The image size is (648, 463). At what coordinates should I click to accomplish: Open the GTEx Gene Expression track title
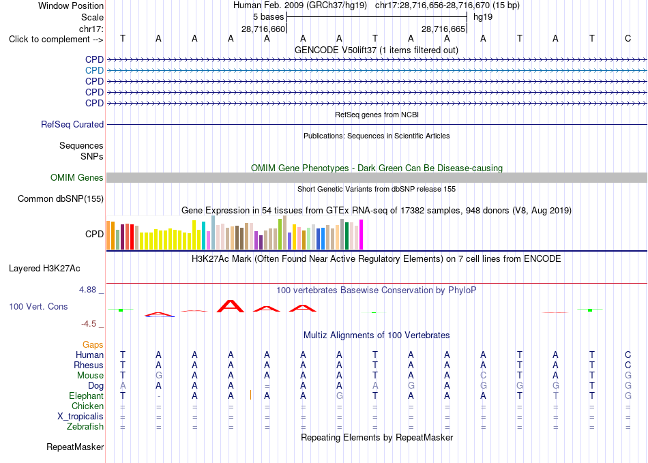coord(377,210)
